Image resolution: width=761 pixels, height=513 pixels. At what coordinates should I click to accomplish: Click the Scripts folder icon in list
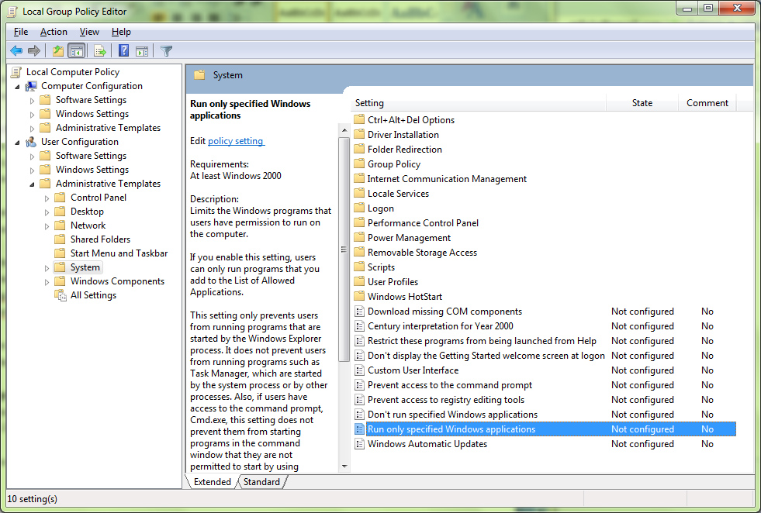[x=359, y=267]
